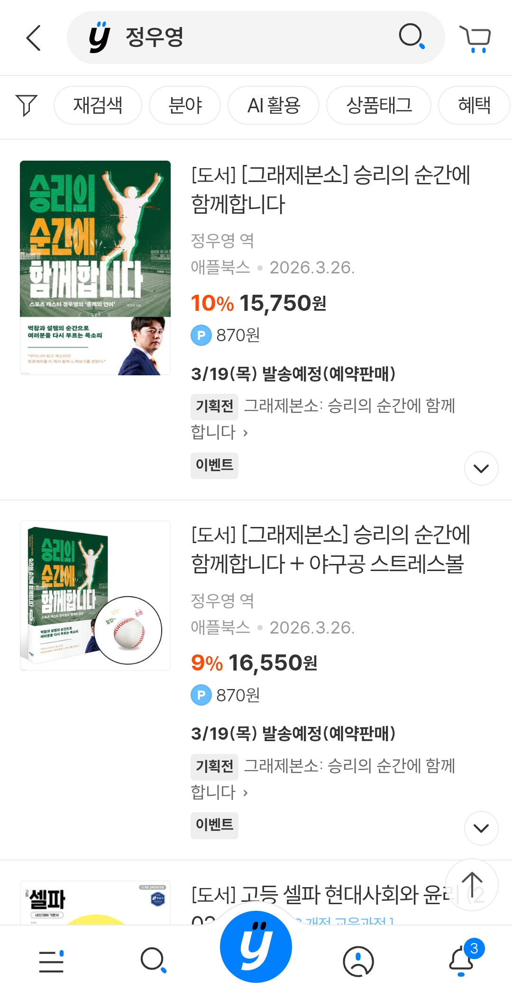Open the first book's cover thumbnail
This screenshot has width=512, height=998.
pyautogui.click(x=95, y=268)
